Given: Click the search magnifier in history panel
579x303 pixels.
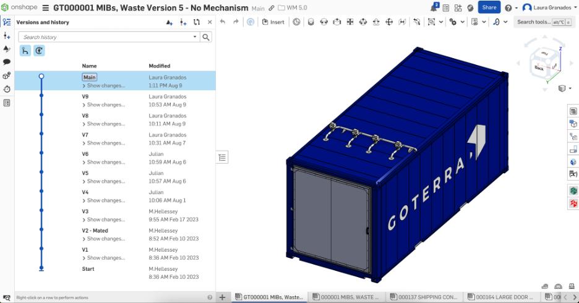Looking at the screenshot, I should coord(206,37).
